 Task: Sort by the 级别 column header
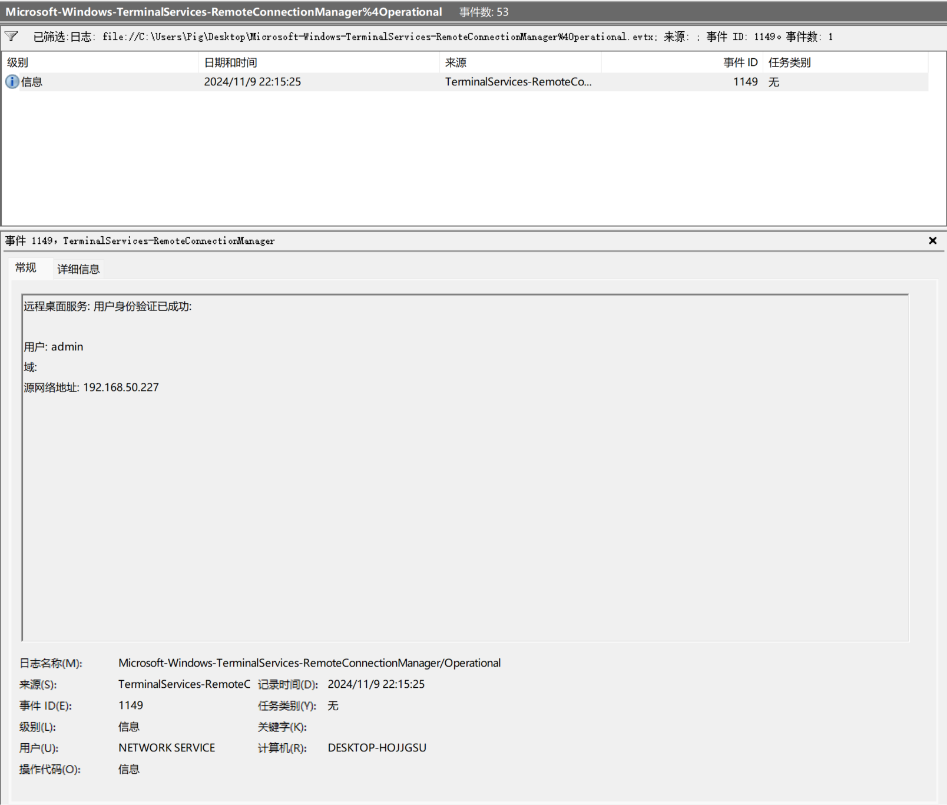pyautogui.click(x=18, y=62)
